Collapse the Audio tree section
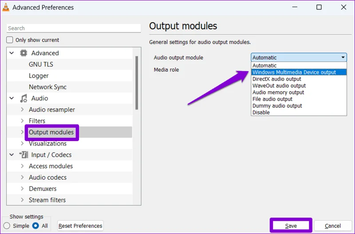 pyautogui.click(x=12, y=98)
